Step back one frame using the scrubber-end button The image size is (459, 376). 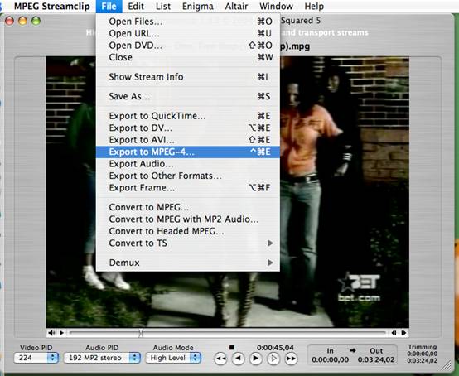[394, 333]
